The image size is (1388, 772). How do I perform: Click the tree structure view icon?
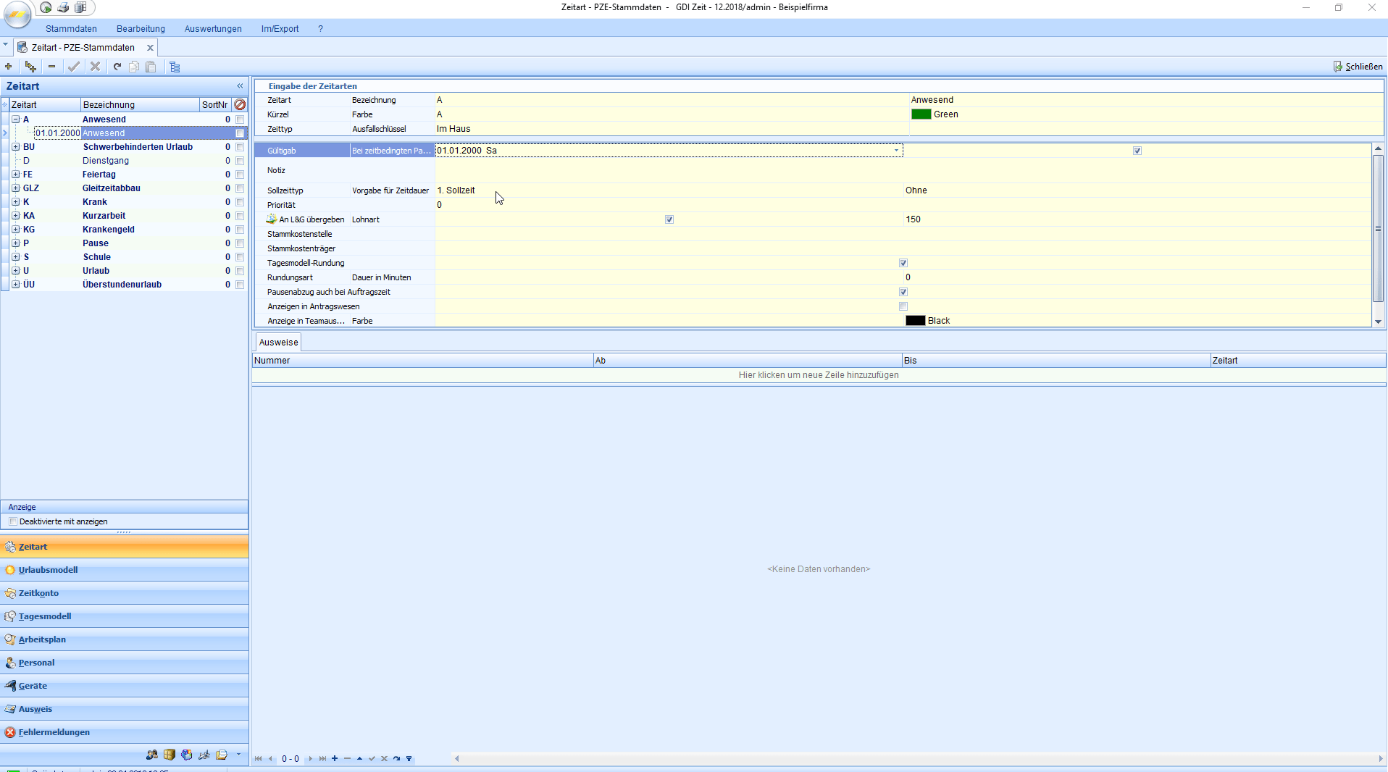(x=175, y=67)
